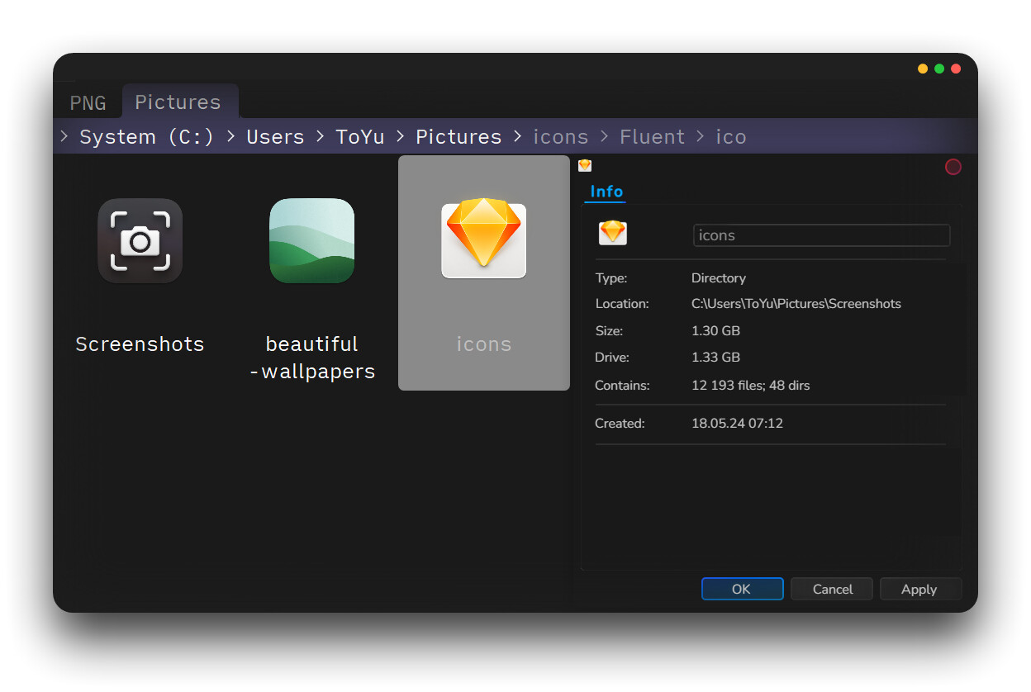Click the created date 18.05.24 07:12
1031x692 pixels.
point(737,424)
